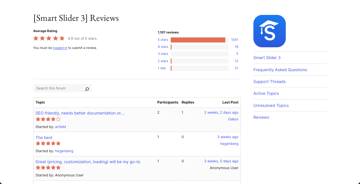Open the Great pricing review topic
Viewport: 360px width, 184px height.
point(88,162)
